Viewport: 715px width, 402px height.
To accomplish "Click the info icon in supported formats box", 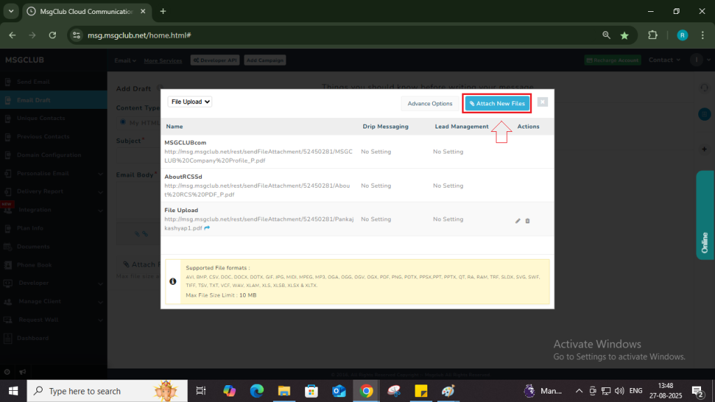I will 173,282.
